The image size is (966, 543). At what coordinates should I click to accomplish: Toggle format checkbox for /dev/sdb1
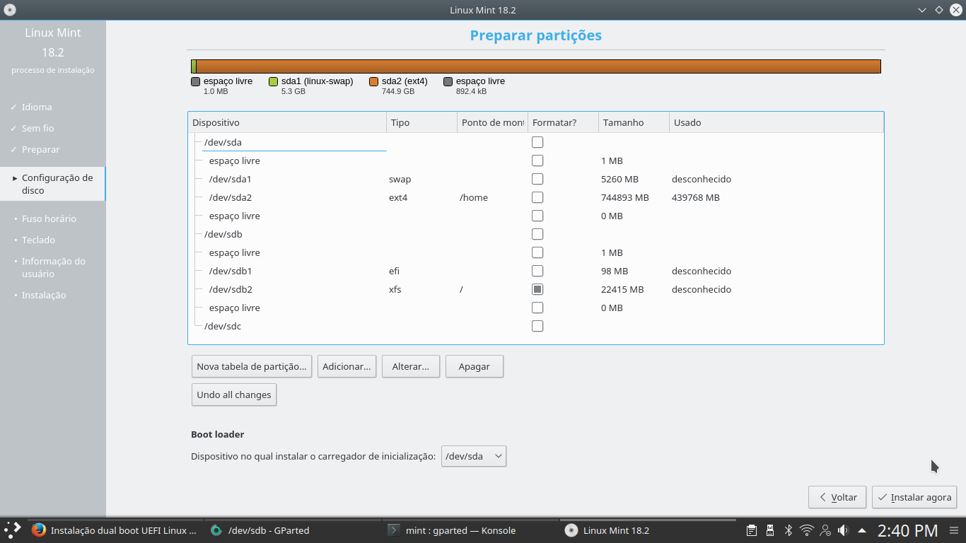(537, 271)
